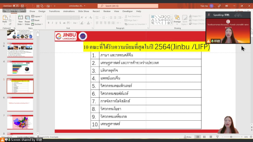Open the Quick Styles dropdown
This screenshot has width=253, height=142.
(185, 20)
